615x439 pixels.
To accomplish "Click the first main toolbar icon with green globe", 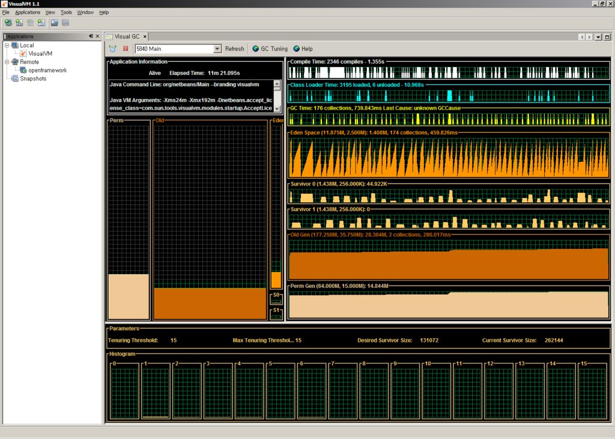I will (x=8, y=23).
